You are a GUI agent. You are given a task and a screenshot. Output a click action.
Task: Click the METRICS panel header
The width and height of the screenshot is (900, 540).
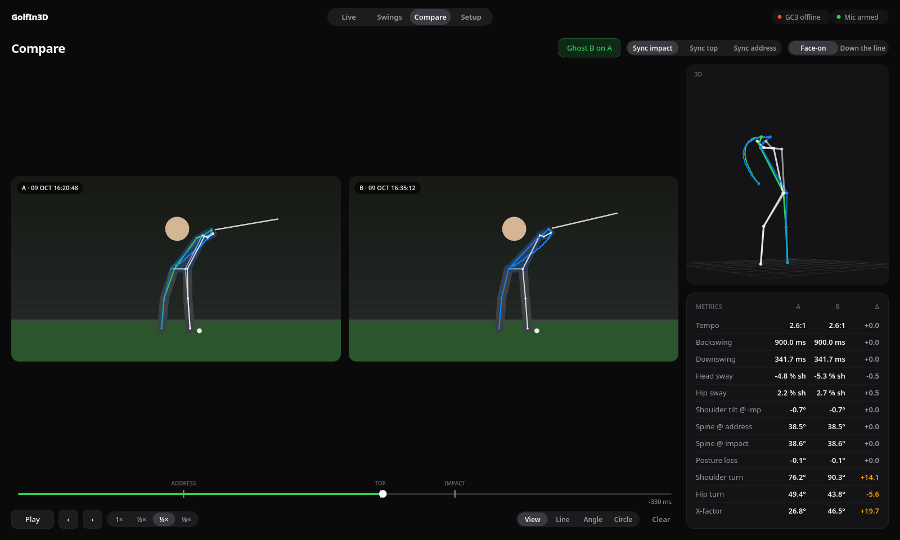(709, 307)
